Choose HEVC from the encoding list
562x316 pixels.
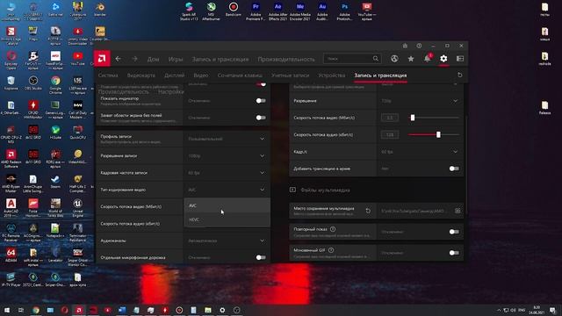pyautogui.click(x=227, y=219)
